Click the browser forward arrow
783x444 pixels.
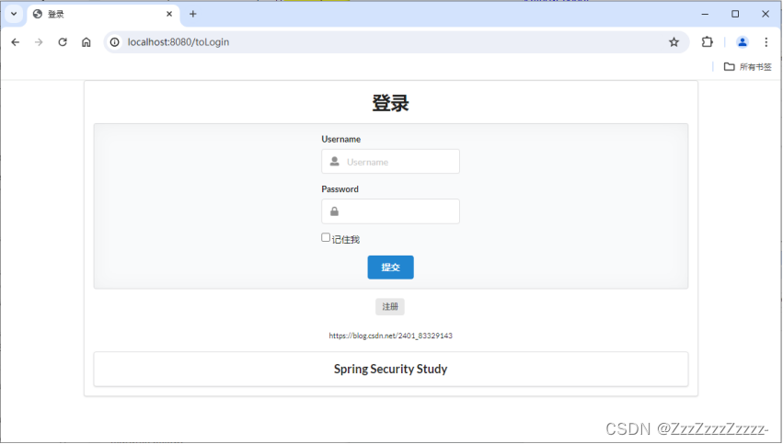click(39, 42)
